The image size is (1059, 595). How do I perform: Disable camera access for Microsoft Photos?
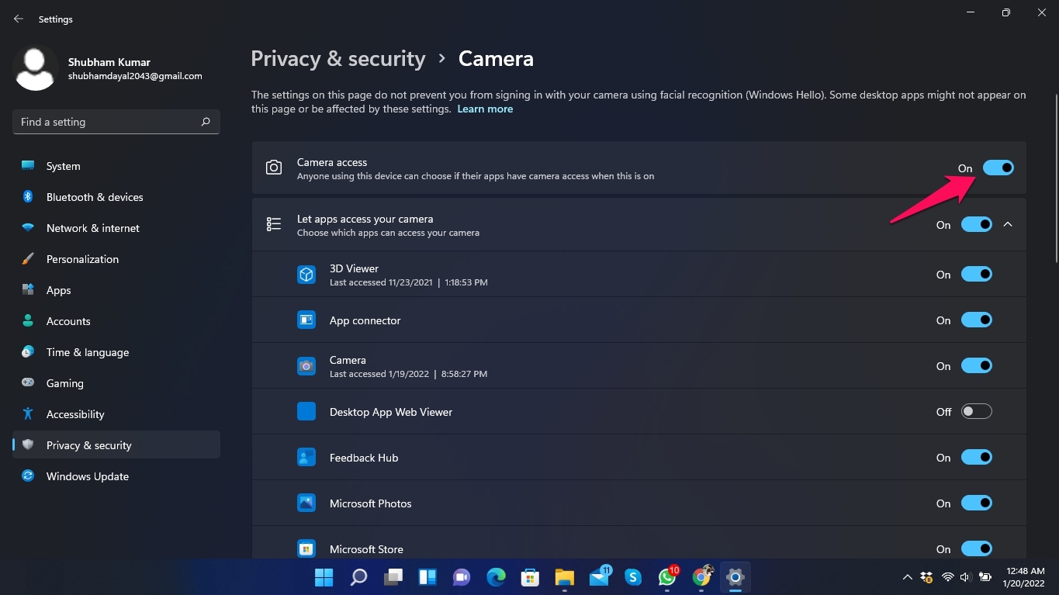pyautogui.click(x=976, y=503)
